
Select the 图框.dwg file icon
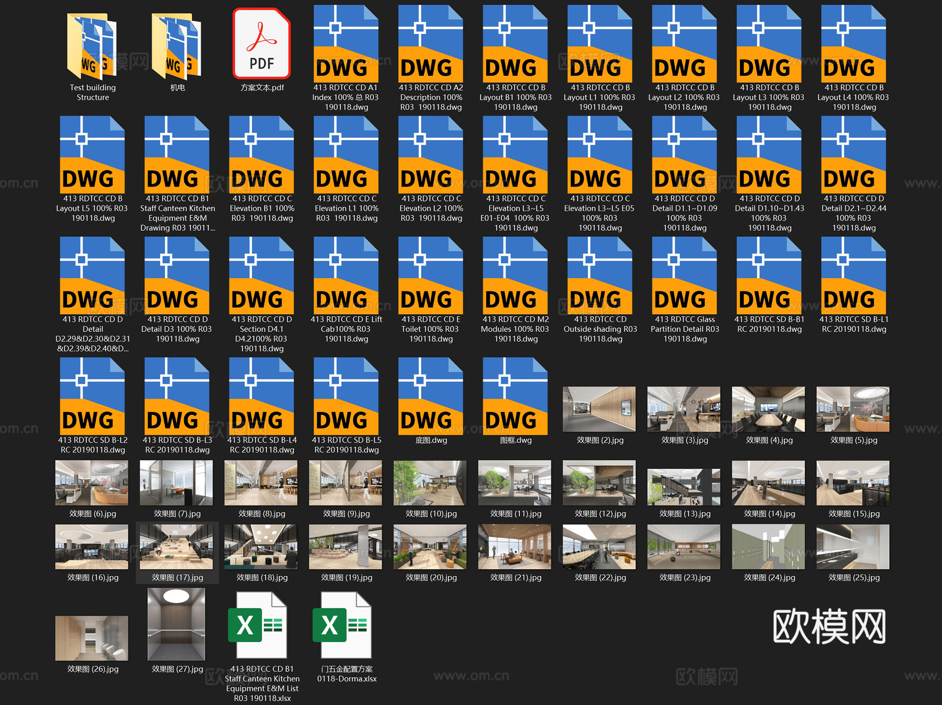pos(515,397)
